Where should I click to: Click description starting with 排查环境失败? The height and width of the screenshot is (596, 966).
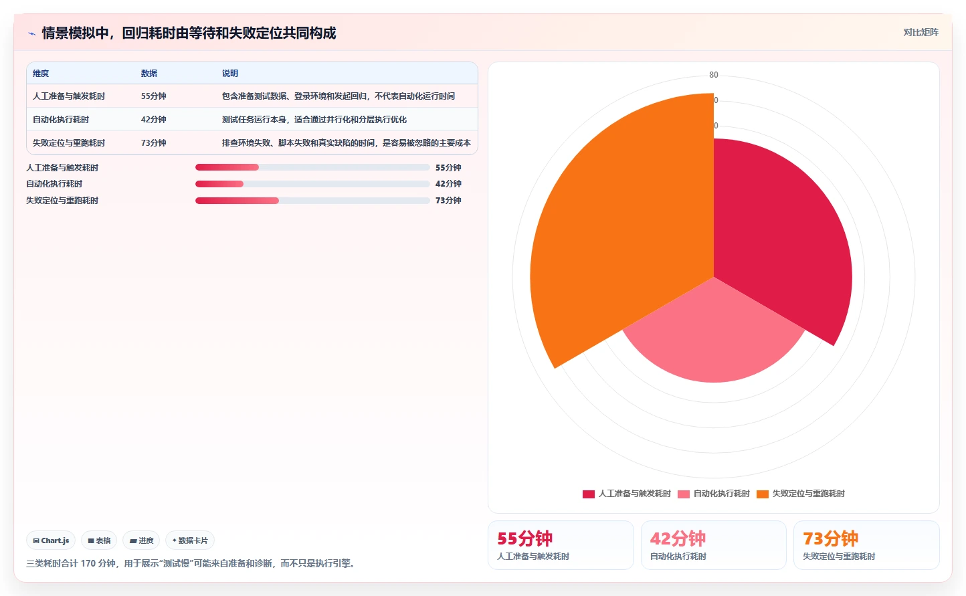[x=347, y=143]
